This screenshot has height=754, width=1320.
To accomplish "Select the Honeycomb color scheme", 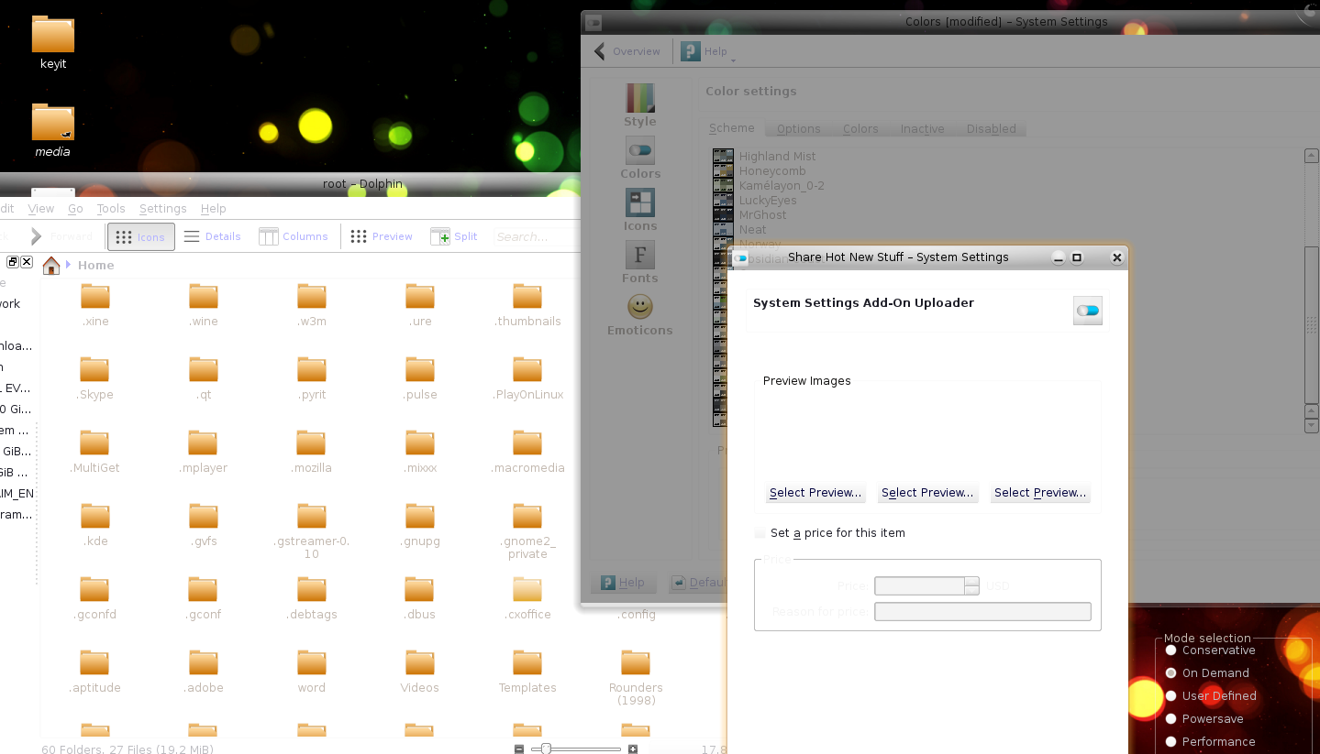I will [x=772, y=171].
